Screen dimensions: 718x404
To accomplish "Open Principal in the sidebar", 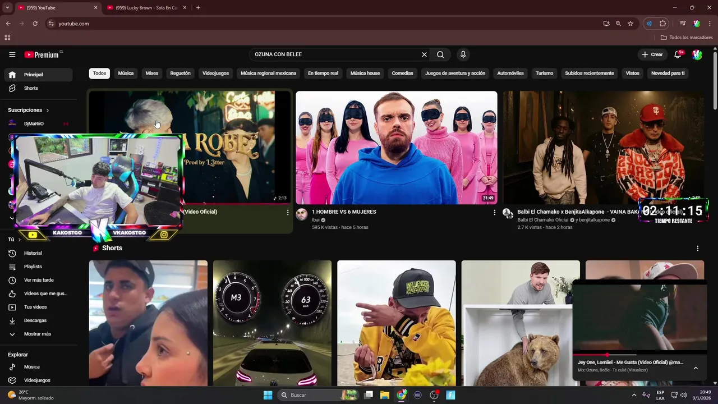I will (x=39, y=75).
